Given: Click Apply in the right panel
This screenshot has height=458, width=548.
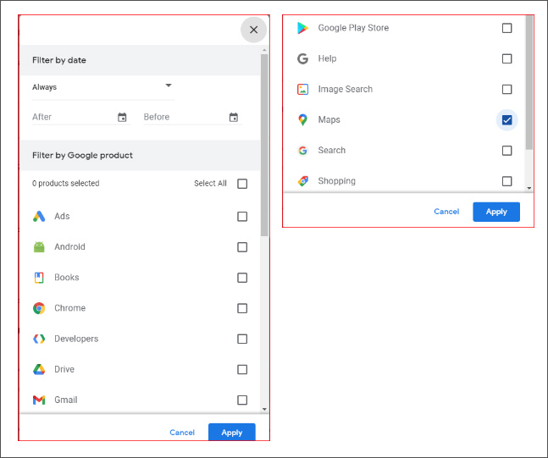Looking at the screenshot, I should point(496,212).
